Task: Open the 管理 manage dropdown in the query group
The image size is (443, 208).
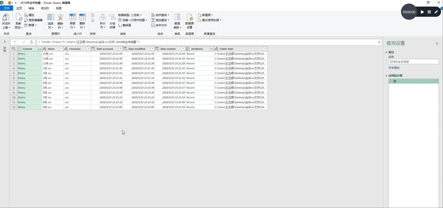Action: click(30, 25)
